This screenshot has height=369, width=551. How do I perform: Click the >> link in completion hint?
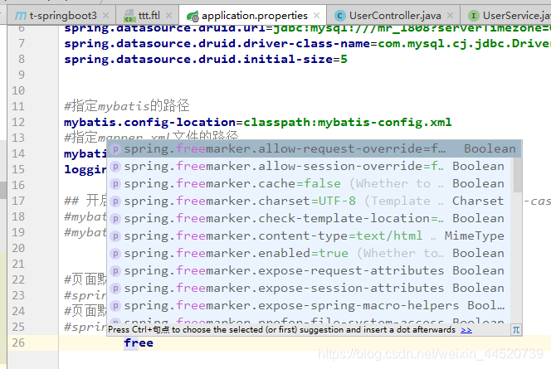[x=466, y=330]
